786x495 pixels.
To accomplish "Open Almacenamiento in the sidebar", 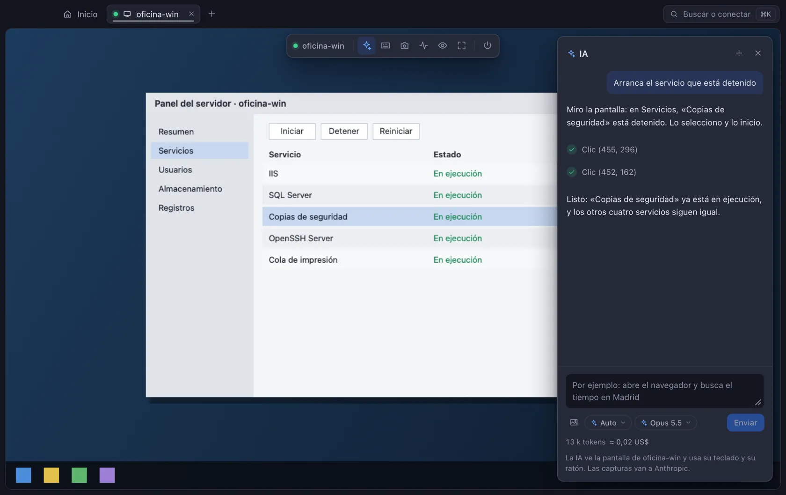I will [x=200, y=189].
